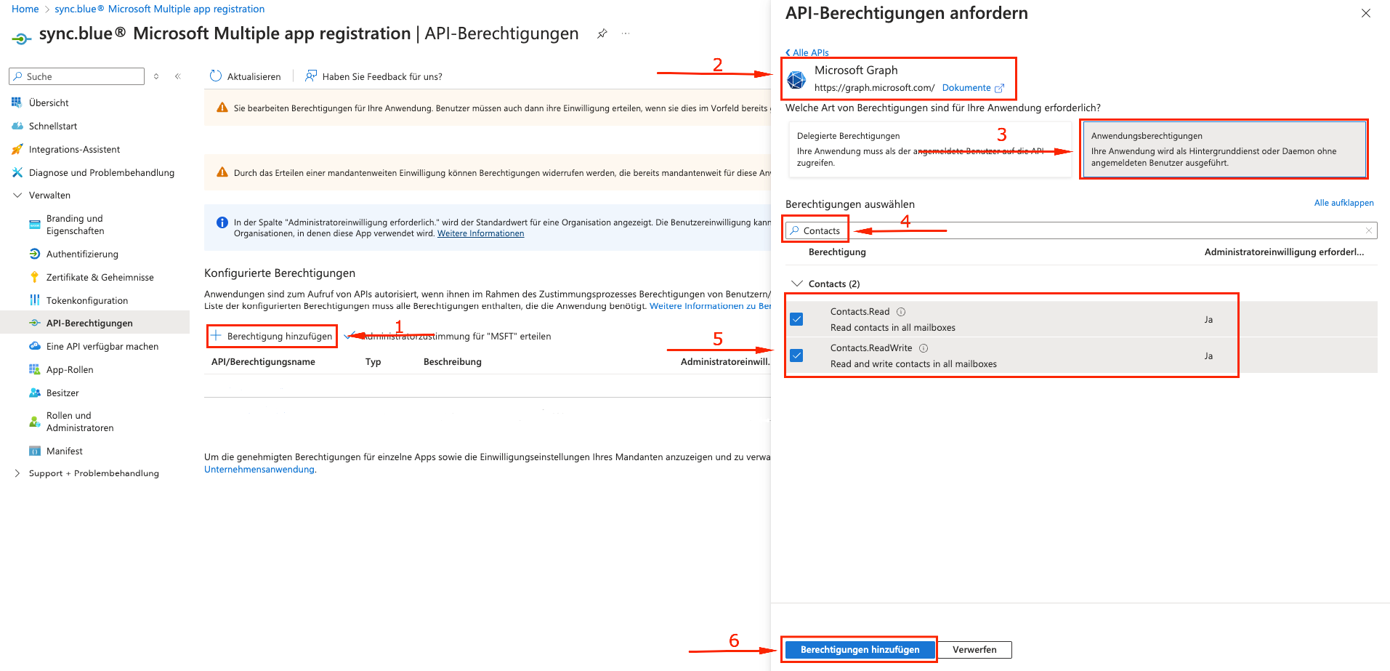This screenshot has width=1390, height=671.
Task: Click the external link icon beside Dokumente
Action: (x=999, y=88)
